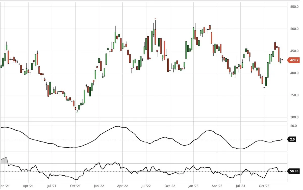Click the 300.0 price axis label

click(x=294, y=117)
